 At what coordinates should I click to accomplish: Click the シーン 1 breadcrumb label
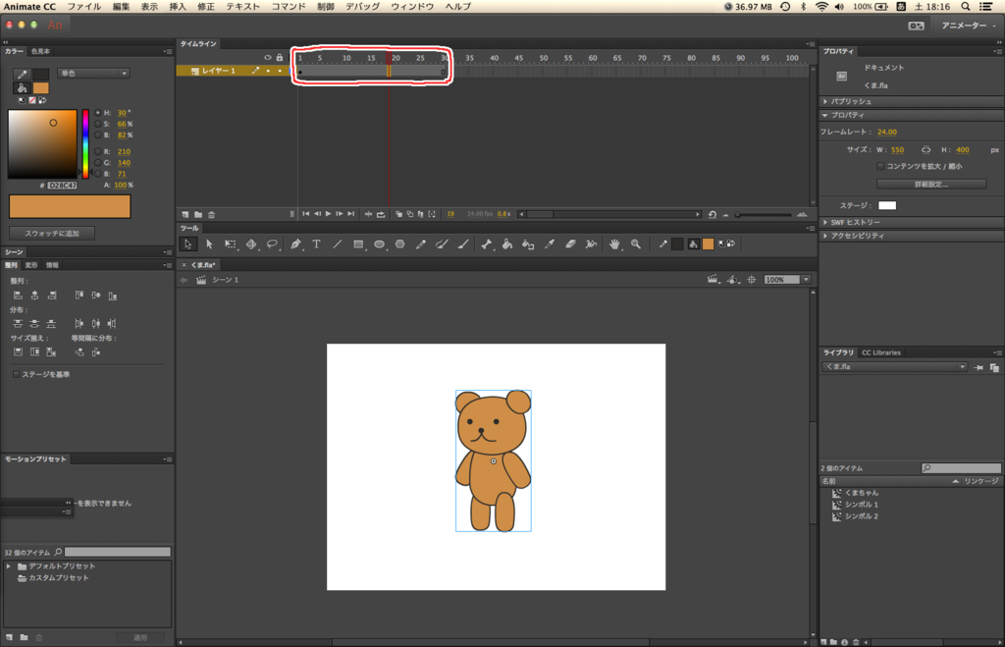click(225, 280)
